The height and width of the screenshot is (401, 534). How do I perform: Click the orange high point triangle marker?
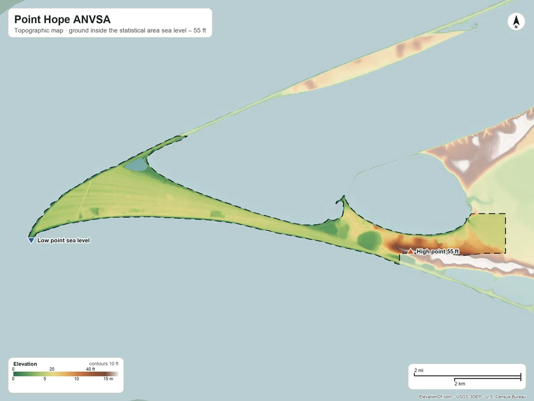coord(410,251)
